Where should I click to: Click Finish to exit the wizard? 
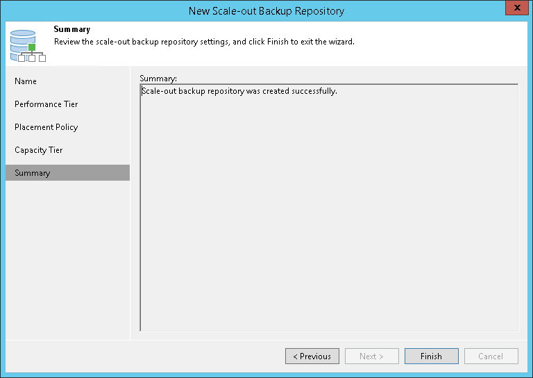431,356
